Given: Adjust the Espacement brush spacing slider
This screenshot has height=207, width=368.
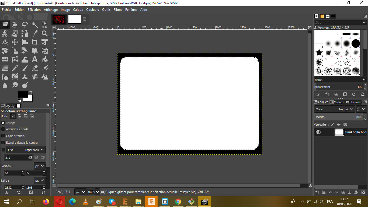Looking at the screenshot, I should 339,87.
